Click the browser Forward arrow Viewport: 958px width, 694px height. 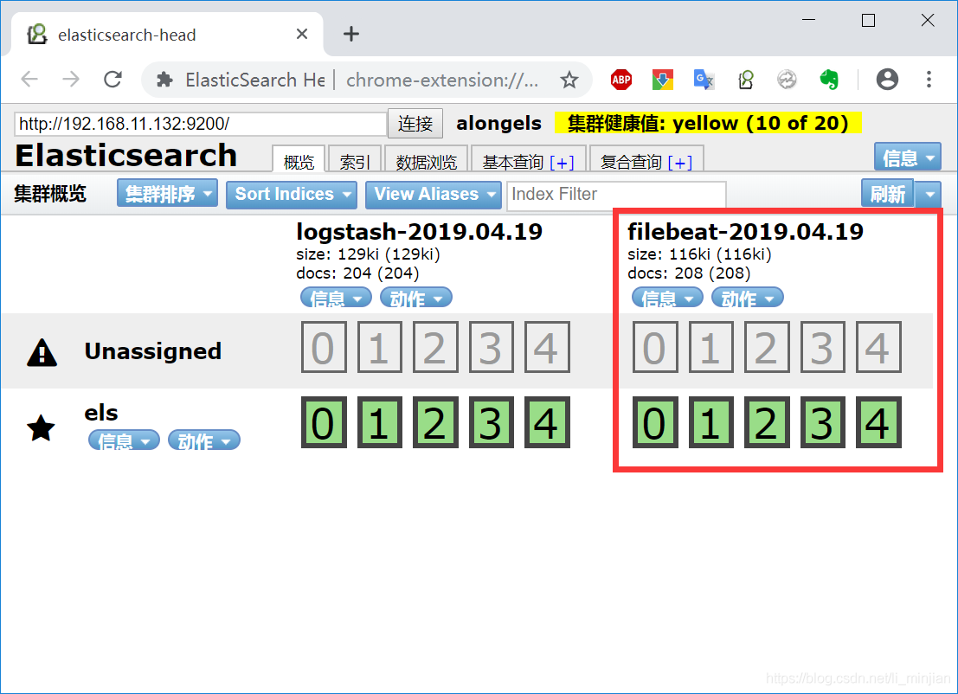71,80
